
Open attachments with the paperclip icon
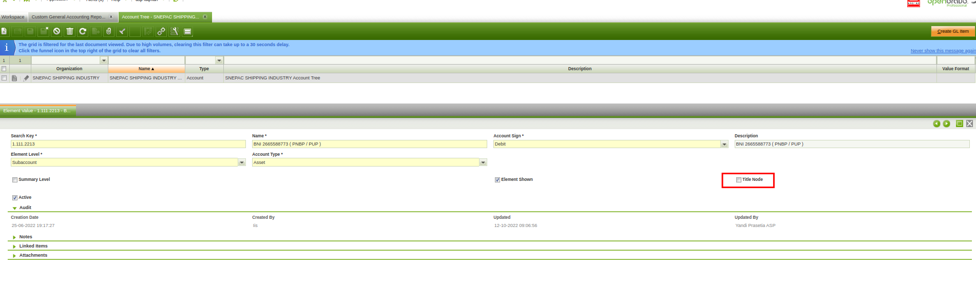[109, 31]
